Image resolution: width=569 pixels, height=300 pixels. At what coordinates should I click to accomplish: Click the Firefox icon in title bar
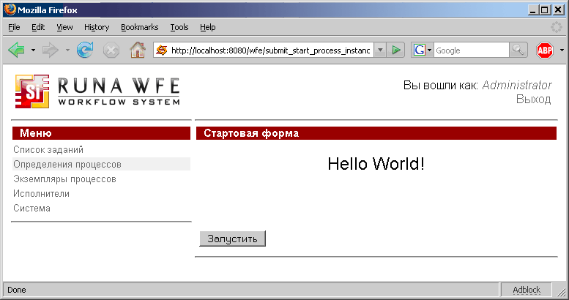[10, 10]
